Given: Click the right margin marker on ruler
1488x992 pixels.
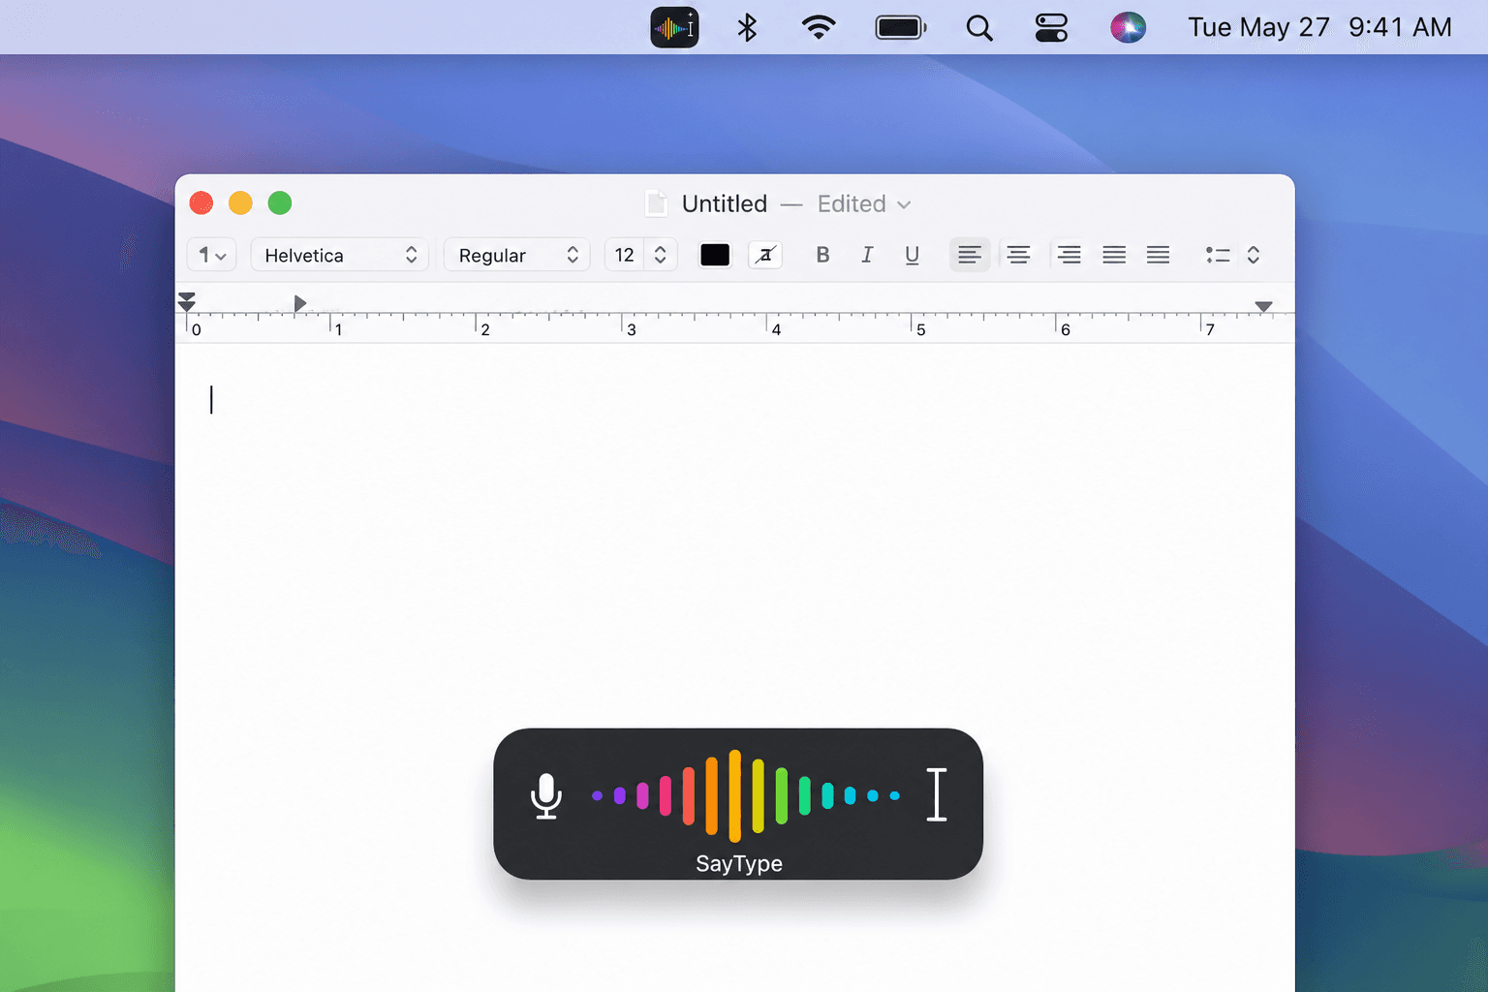Looking at the screenshot, I should pyautogui.click(x=1263, y=306).
